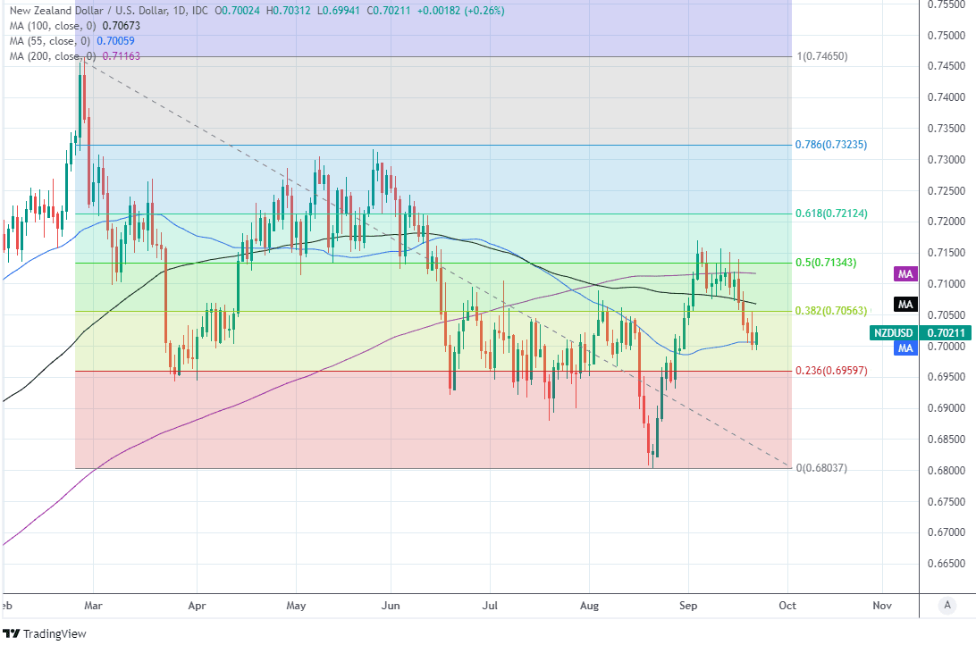
Task: Select the 0.786 Fibonacci level label
Action: click(x=831, y=145)
